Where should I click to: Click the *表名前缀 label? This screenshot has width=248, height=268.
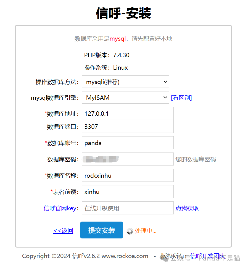[x=64, y=192]
